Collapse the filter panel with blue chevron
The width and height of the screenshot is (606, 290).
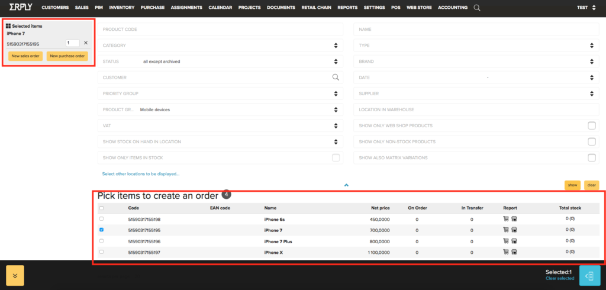(346, 185)
